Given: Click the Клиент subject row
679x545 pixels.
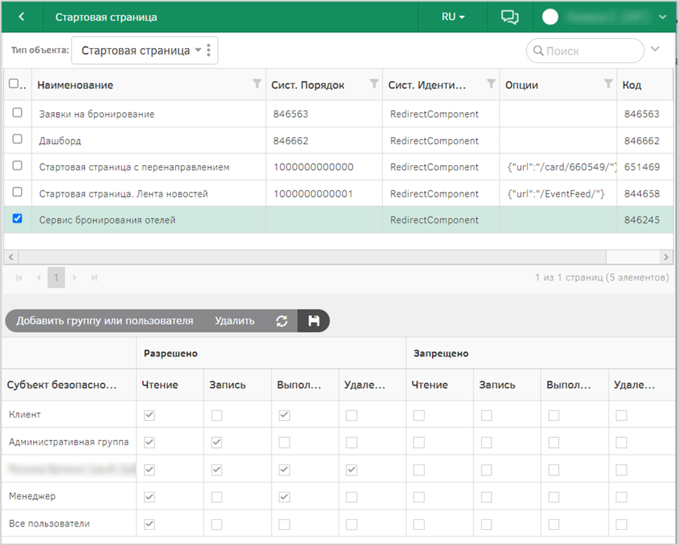Looking at the screenshot, I should click(x=69, y=415).
